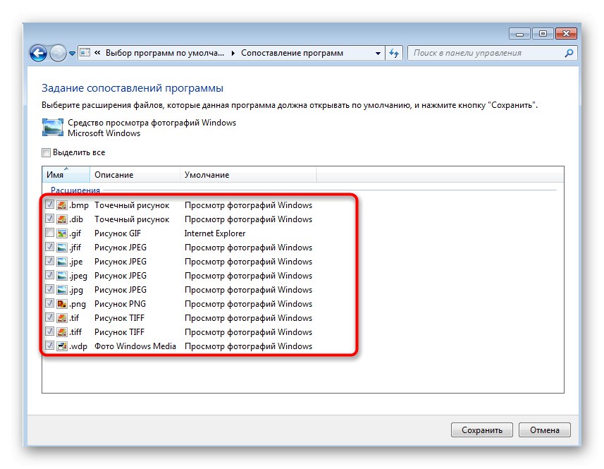Screen dimensions: 604x469
Task: Toggle the .jpg extension checkbox
Action: click(x=49, y=289)
